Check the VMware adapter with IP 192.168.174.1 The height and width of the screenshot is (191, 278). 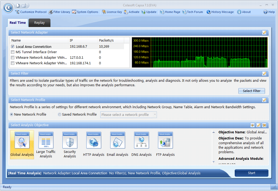tap(12, 63)
